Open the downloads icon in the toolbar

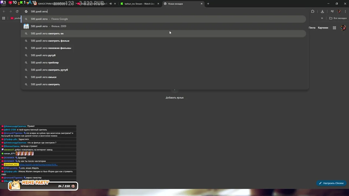click(x=322, y=11)
